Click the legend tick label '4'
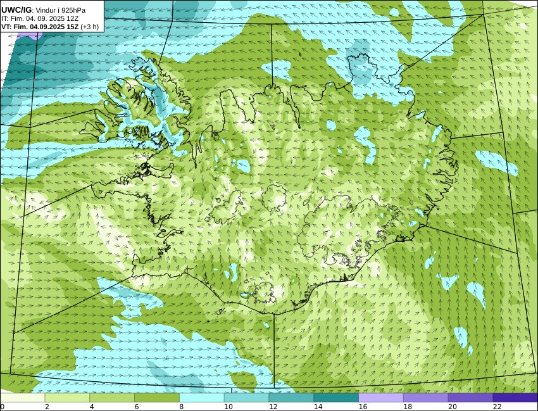Screen dimensions: 538x411 92,407
